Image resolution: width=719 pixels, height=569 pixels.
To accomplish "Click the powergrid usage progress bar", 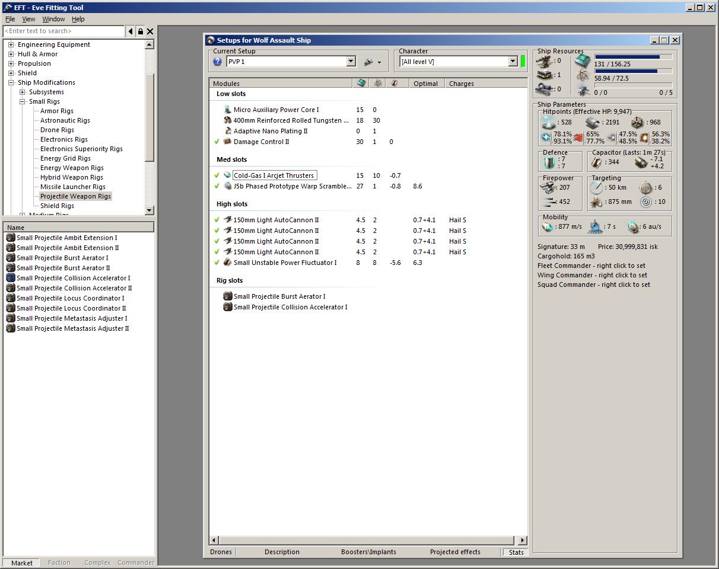I will [634, 71].
